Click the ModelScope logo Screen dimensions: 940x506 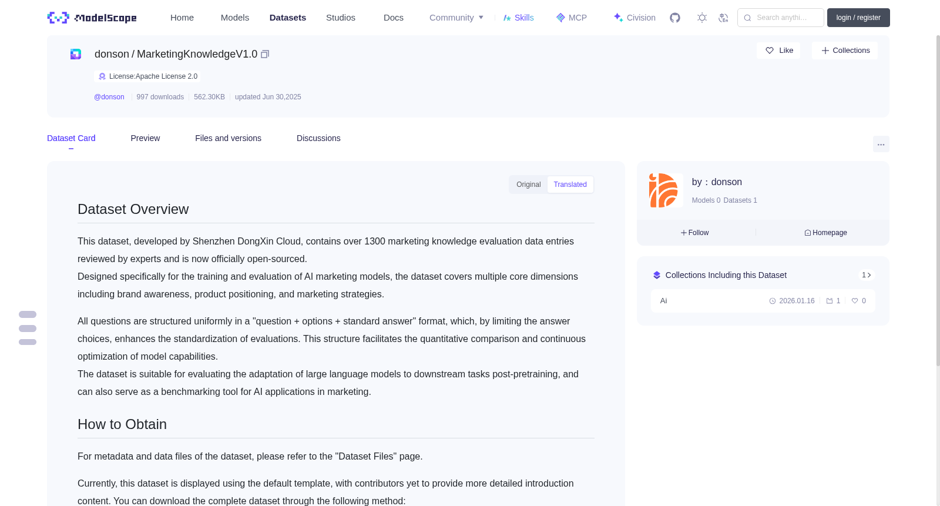(x=92, y=18)
